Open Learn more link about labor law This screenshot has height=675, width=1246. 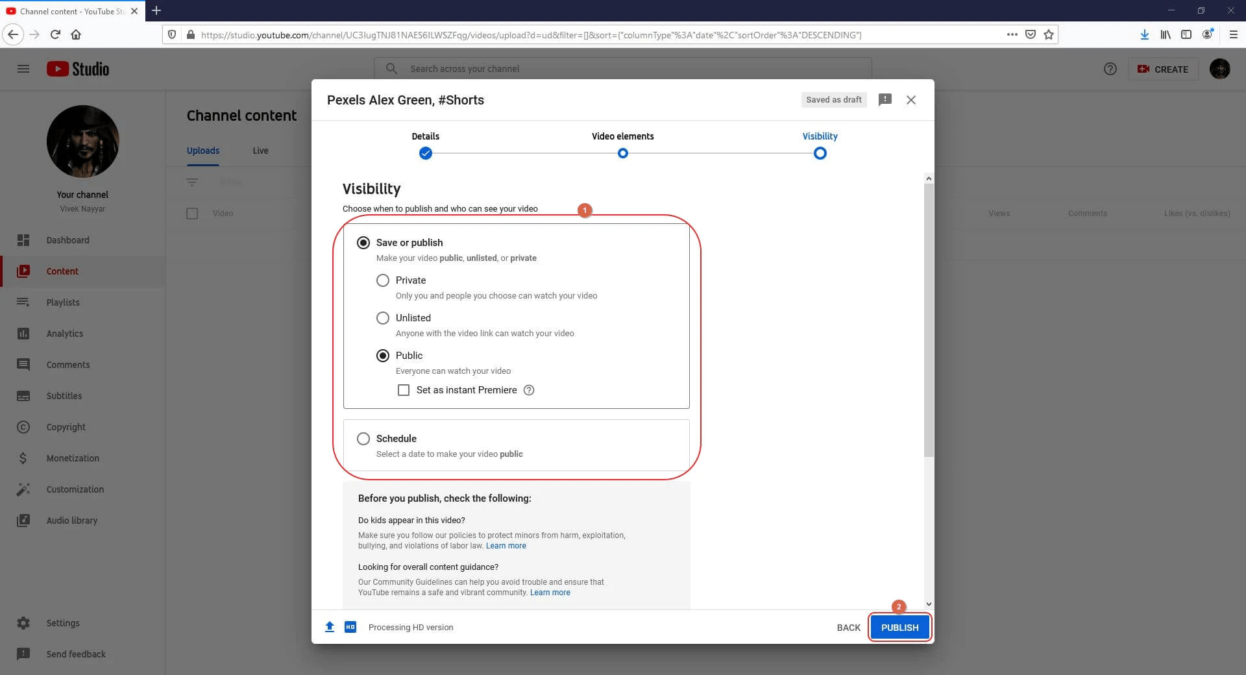coord(506,546)
